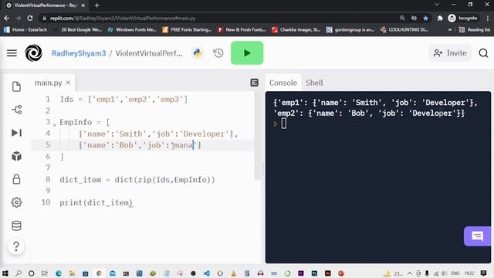Click the editor vertical scrollbar
Image resolution: width=494 pixels, height=278 pixels.
coord(257,136)
